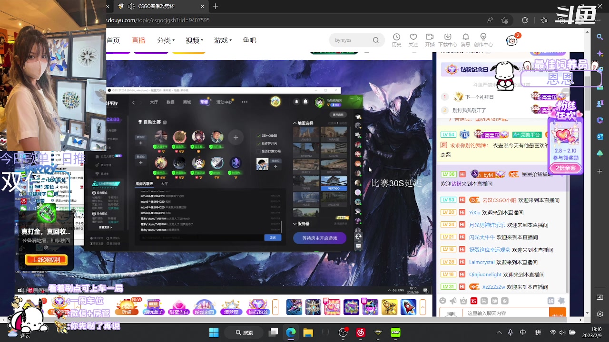Open the 钻石粉丝 activity icon

(257, 307)
